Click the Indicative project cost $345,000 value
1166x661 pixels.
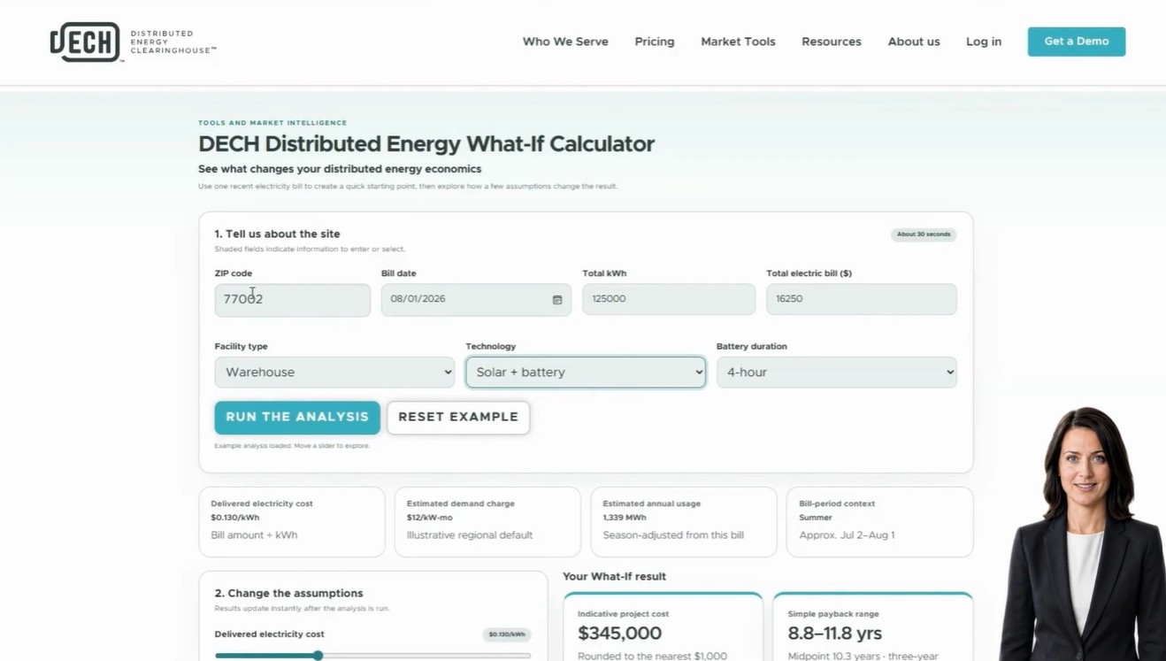tap(620, 634)
